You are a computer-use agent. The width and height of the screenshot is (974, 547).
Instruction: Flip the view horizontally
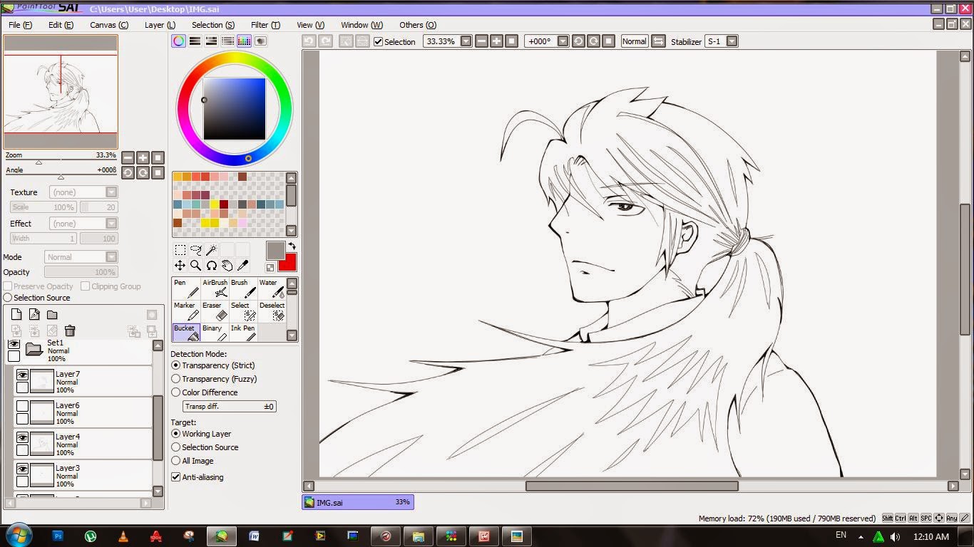pyautogui.click(x=659, y=41)
